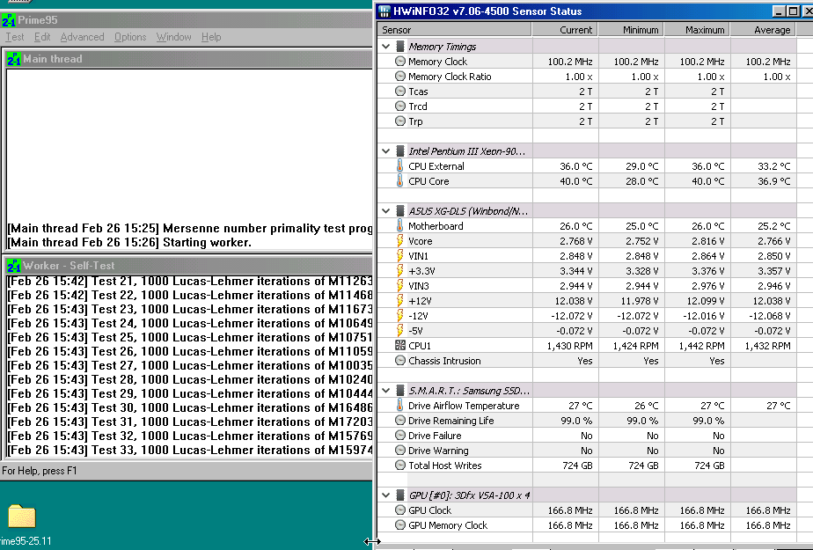The width and height of the screenshot is (813, 550).
Task: Click the Chassis Intrusion sensor icon
Action: pos(399,360)
